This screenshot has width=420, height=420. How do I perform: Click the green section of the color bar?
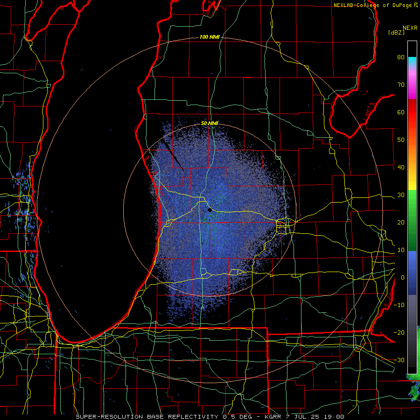(x=412, y=220)
